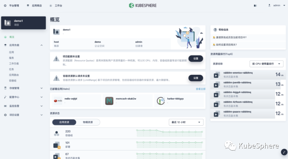Open the 平台管理 platform management menu
This screenshot has height=159, width=288.
(x=11, y=6)
